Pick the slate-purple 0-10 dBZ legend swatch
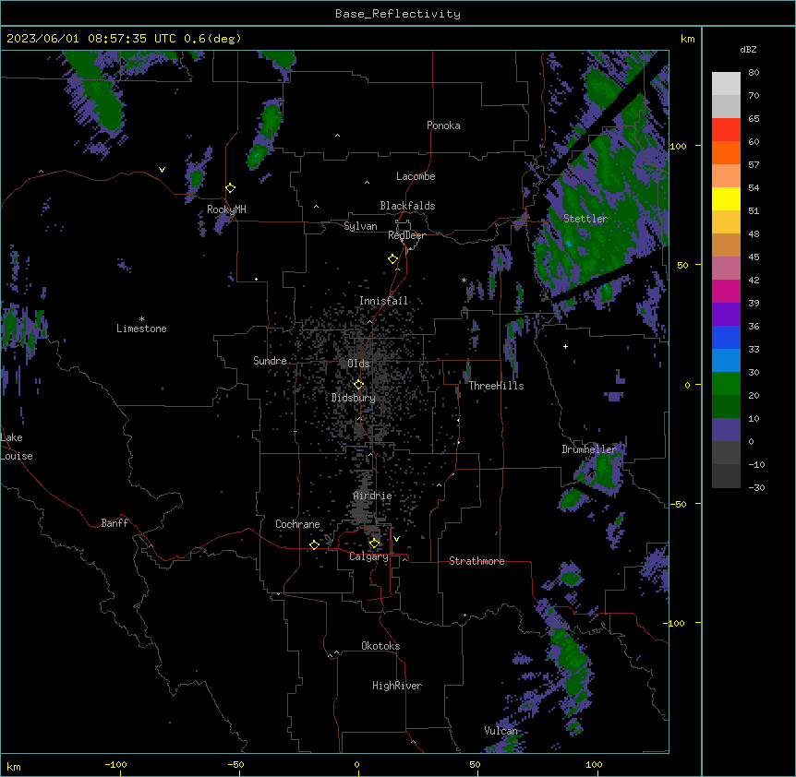Screen dimensions: 796x777 pos(726,430)
